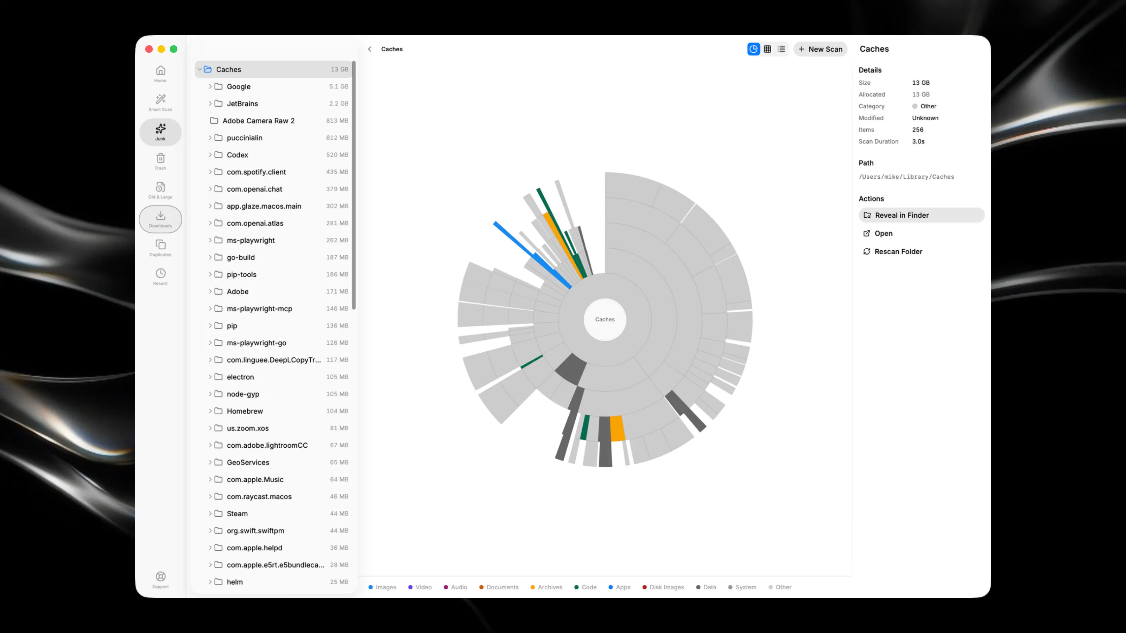Select the electron folder row
Image resolution: width=1126 pixels, height=633 pixels.
coord(274,377)
